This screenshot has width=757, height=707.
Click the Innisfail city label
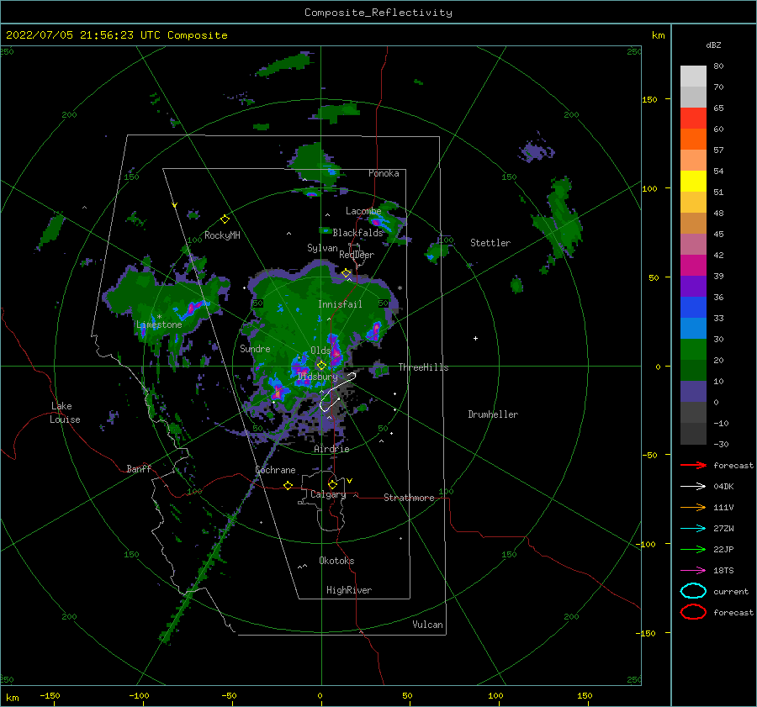(x=340, y=304)
